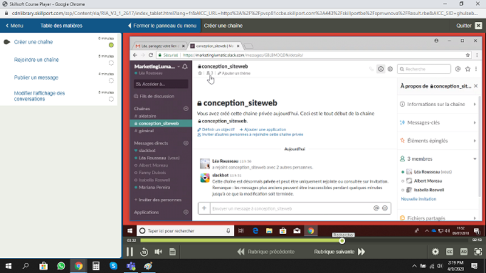Open Skype from the Windows taskbar

pos(114,266)
